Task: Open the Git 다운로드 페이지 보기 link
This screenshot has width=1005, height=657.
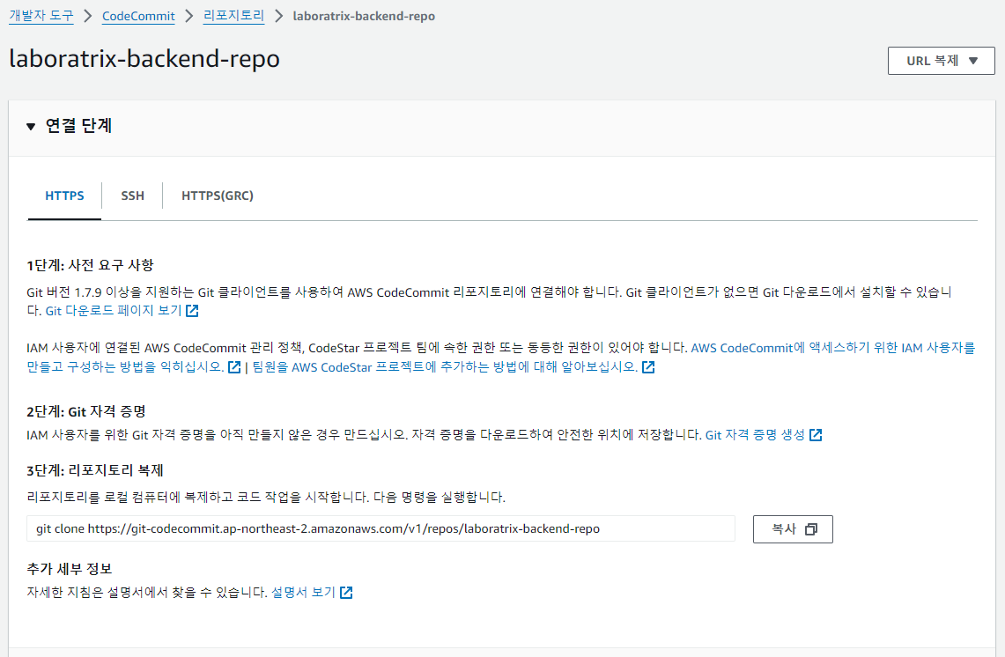Action: click(114, 311)
